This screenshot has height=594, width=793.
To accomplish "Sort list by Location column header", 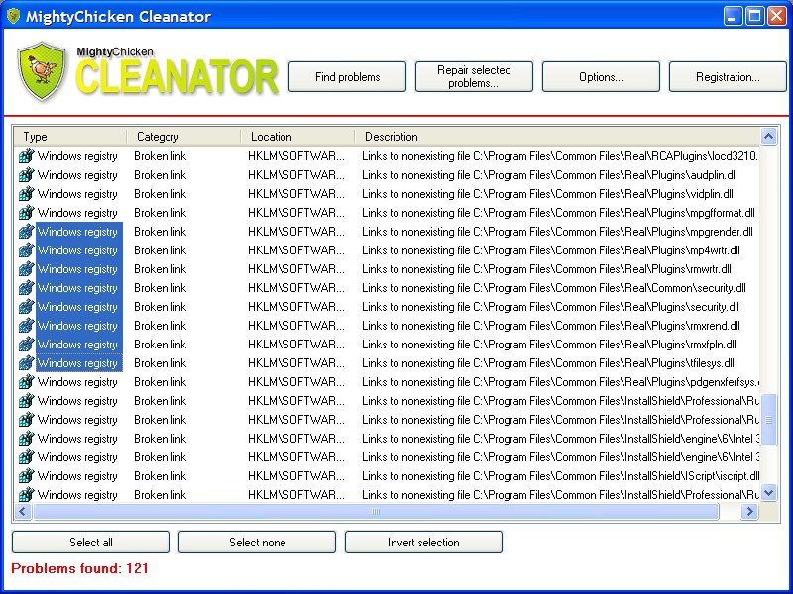I will point(296,137).
